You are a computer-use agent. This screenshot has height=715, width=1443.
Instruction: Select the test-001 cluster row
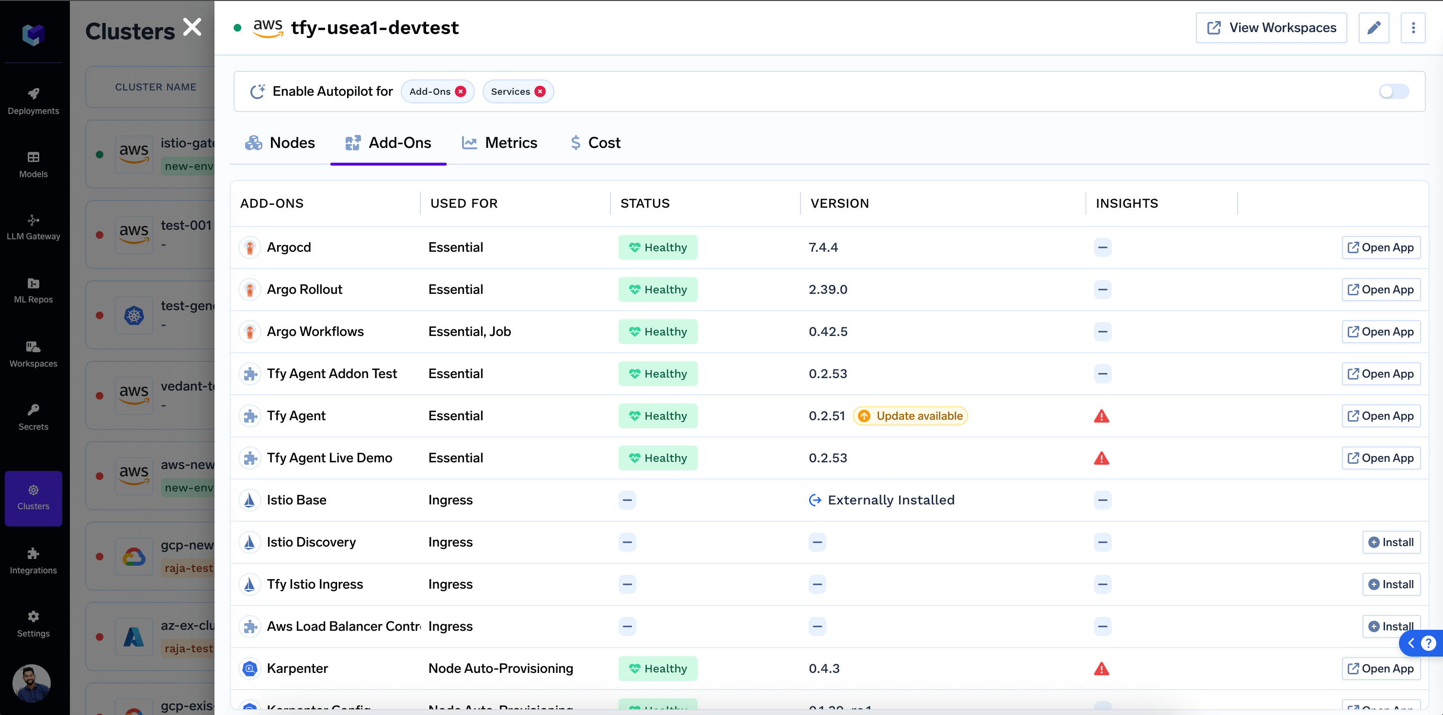[150, 235]
